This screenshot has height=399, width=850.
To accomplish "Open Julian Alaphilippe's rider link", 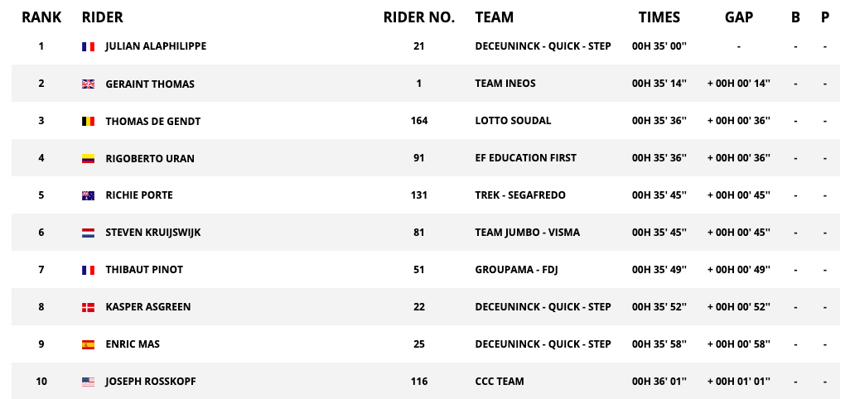I will (x=156, y=46).
